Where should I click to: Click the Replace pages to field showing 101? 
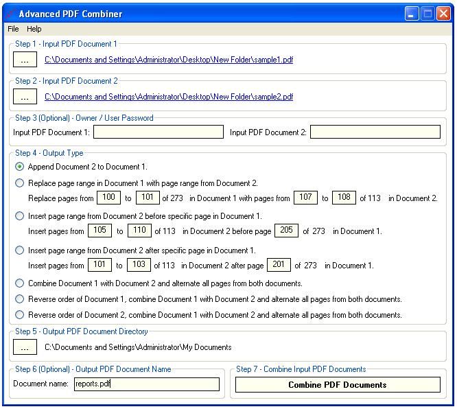point(148,198)
